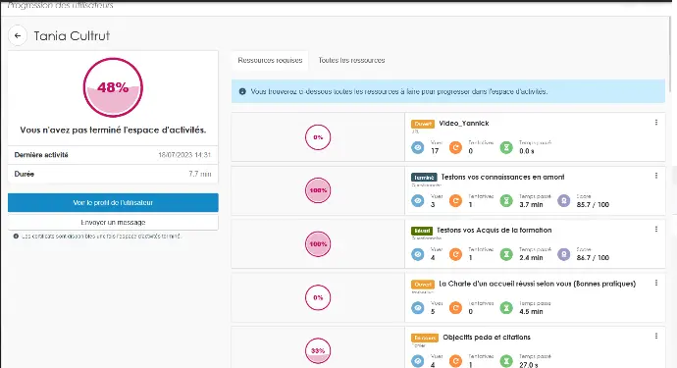Click the Dernière activité date 18/07/2023 14:31
The width and height of the screenshot is (677, 368).
click(184, 155)
